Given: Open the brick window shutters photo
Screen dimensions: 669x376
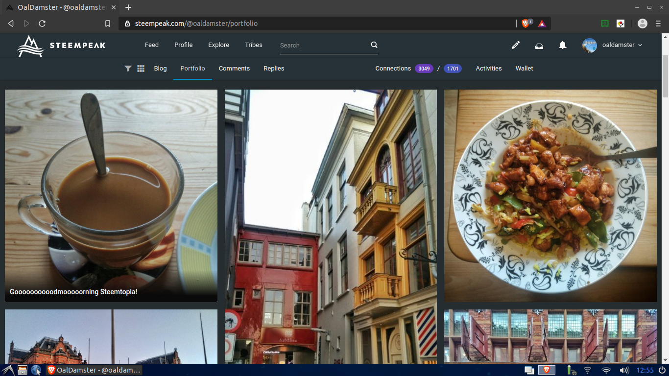Looking at the screenshot, I should [x=550, y=336].
